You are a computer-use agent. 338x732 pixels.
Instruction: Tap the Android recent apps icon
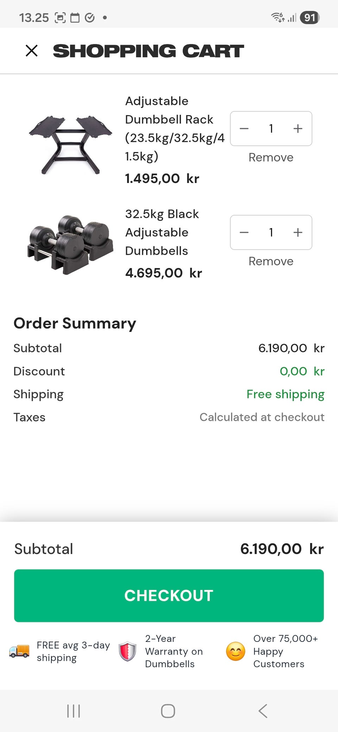[x=74, y=711]
